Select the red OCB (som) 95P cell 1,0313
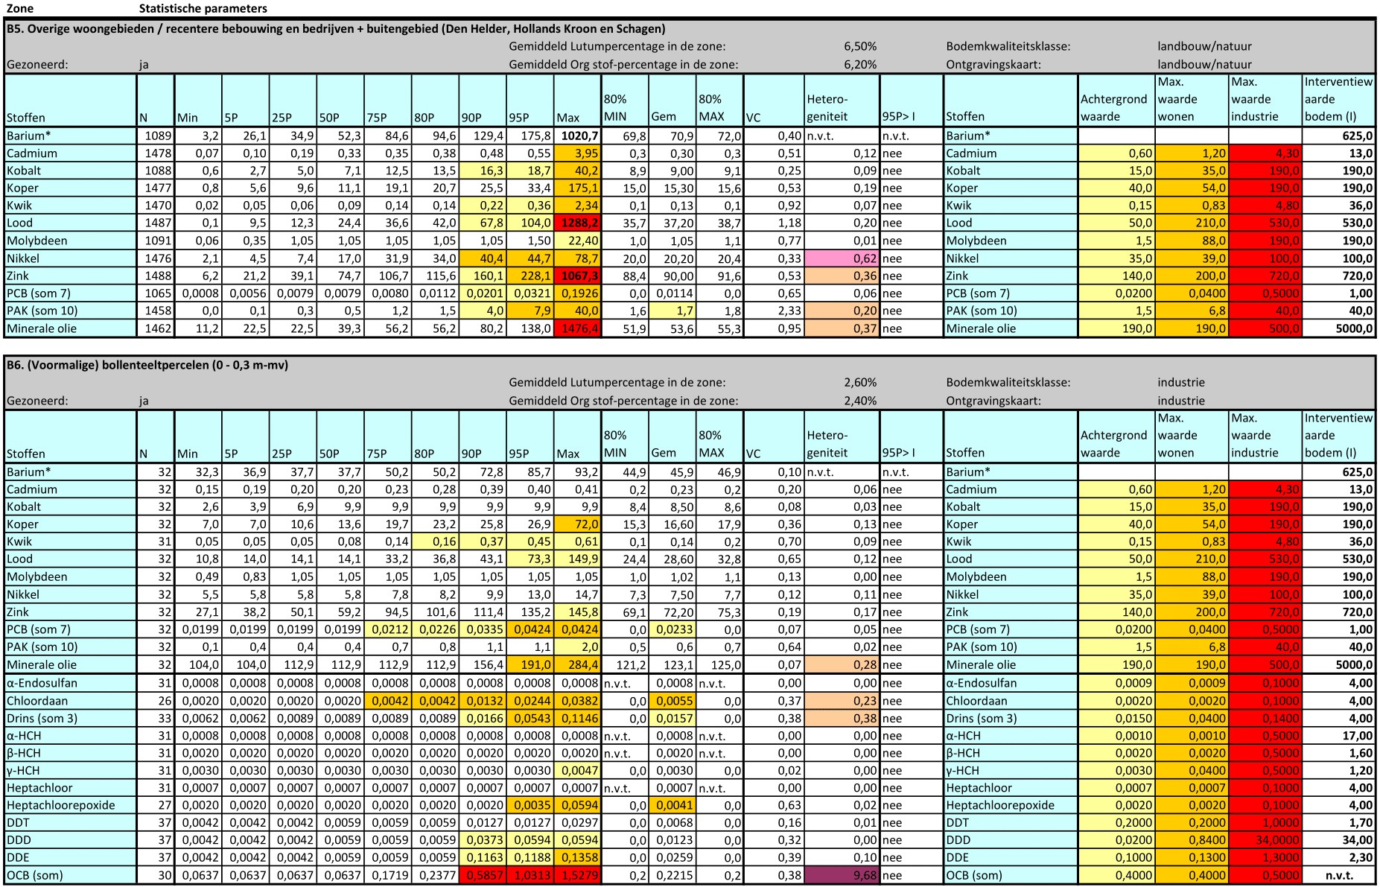This screenshot has width=1380, height=887. [530, 875]
